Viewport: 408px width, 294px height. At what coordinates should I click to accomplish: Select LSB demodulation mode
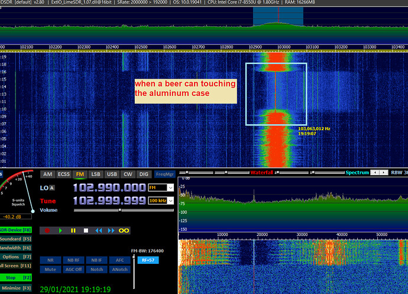[x=96, y=175]
